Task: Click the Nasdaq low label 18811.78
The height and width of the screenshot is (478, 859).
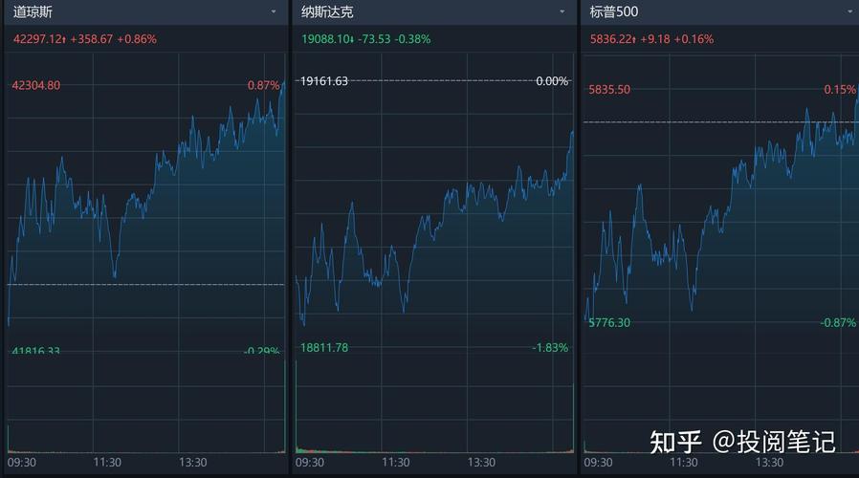Action: 324,348
